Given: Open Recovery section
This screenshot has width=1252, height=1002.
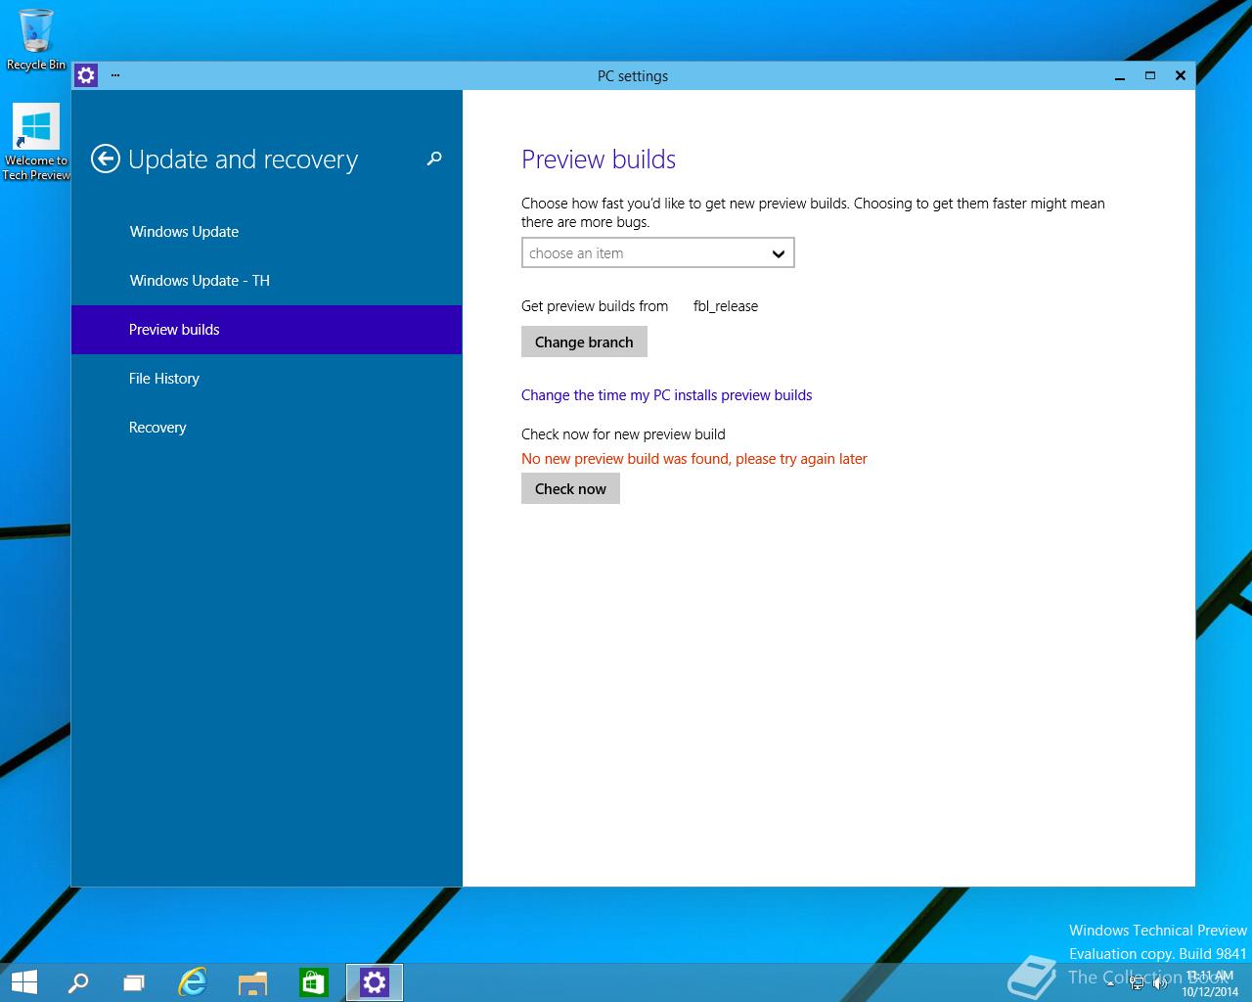Looking at the screenshot, I should tap(266, 428).
